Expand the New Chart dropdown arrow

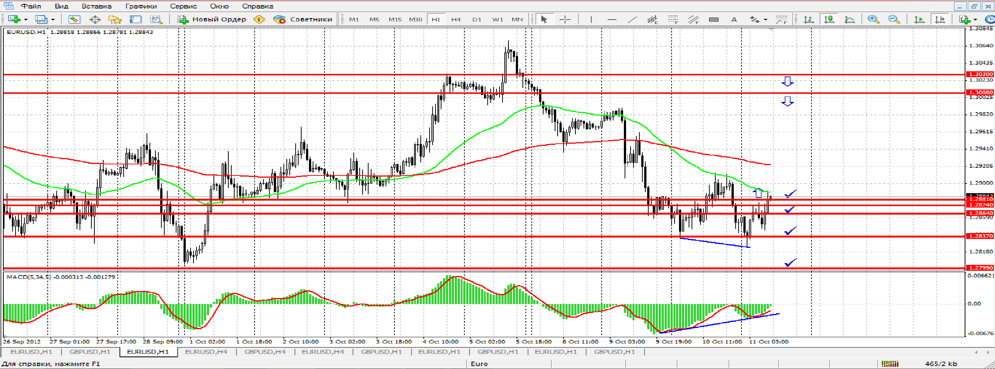tap(26, 19)
